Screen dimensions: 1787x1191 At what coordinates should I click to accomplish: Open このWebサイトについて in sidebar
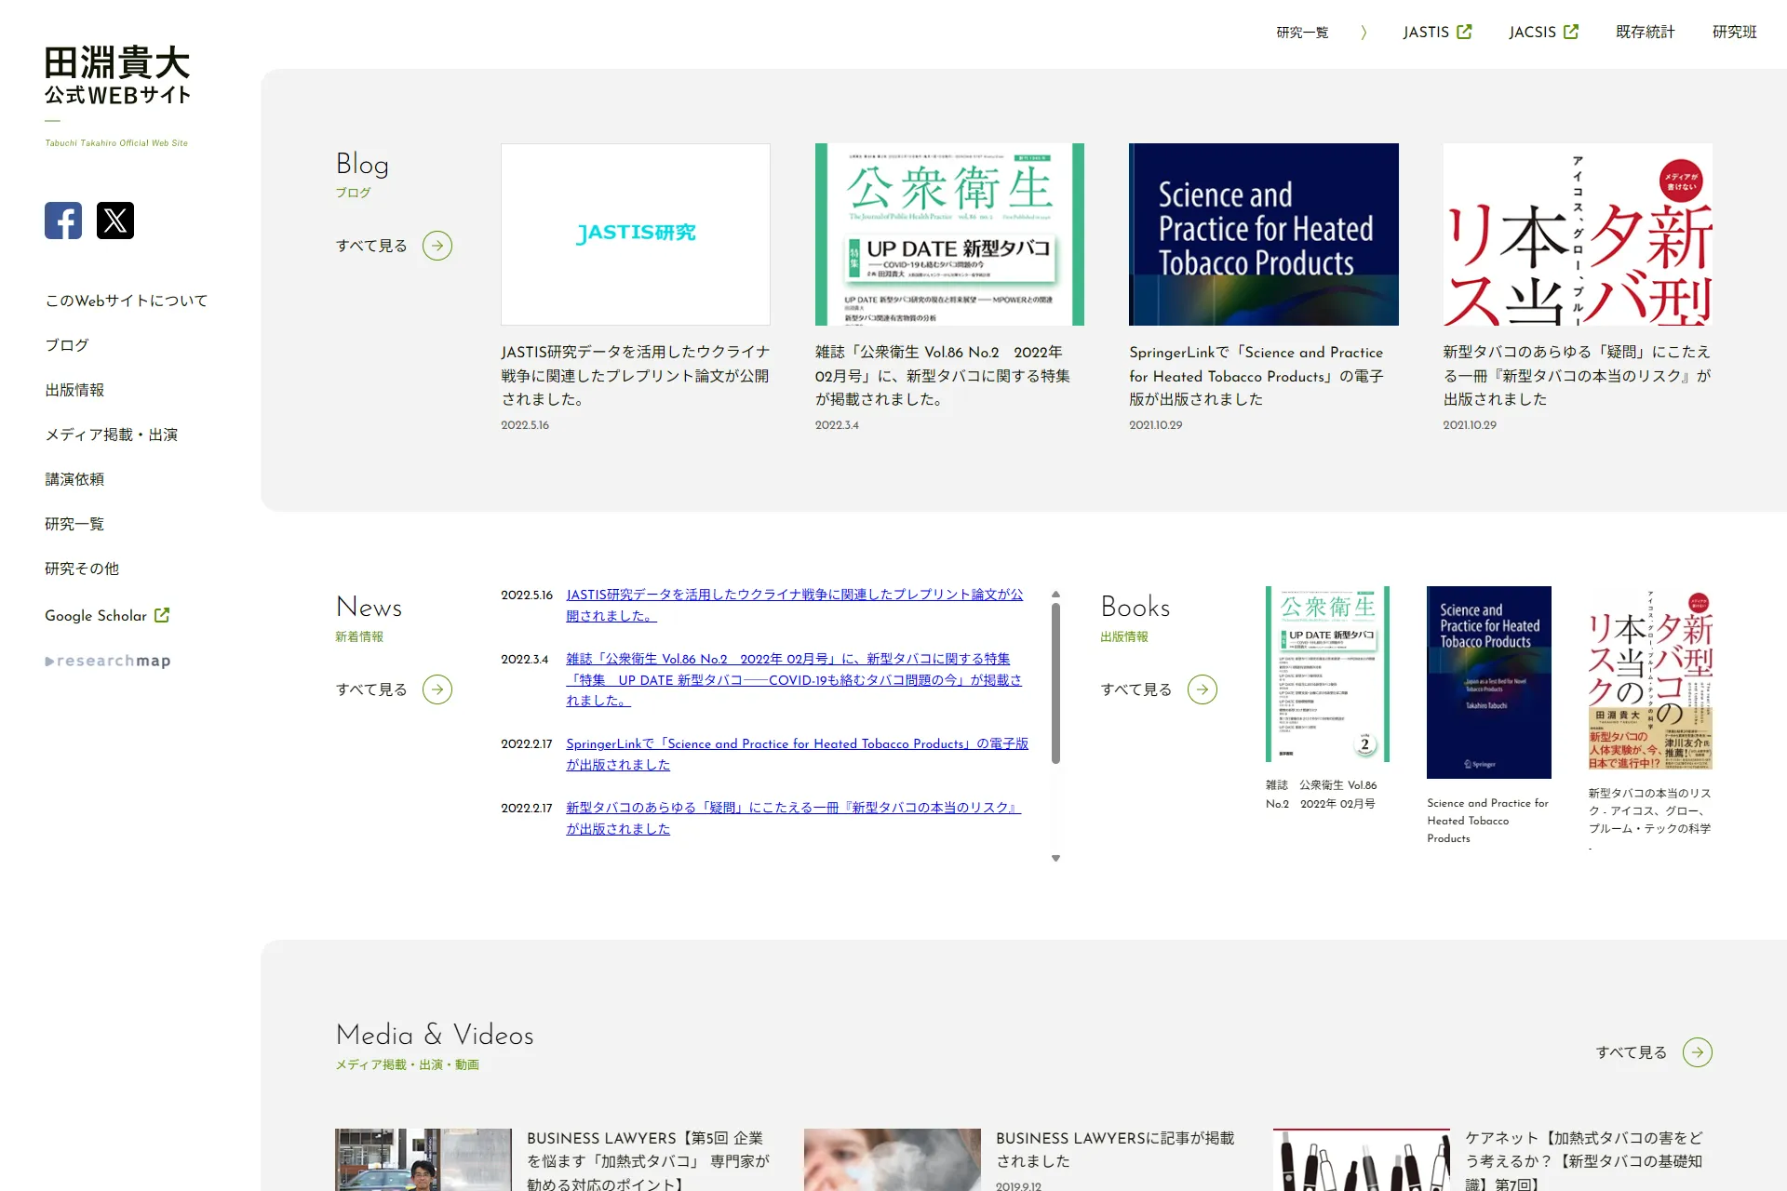(x=127, y=301)
